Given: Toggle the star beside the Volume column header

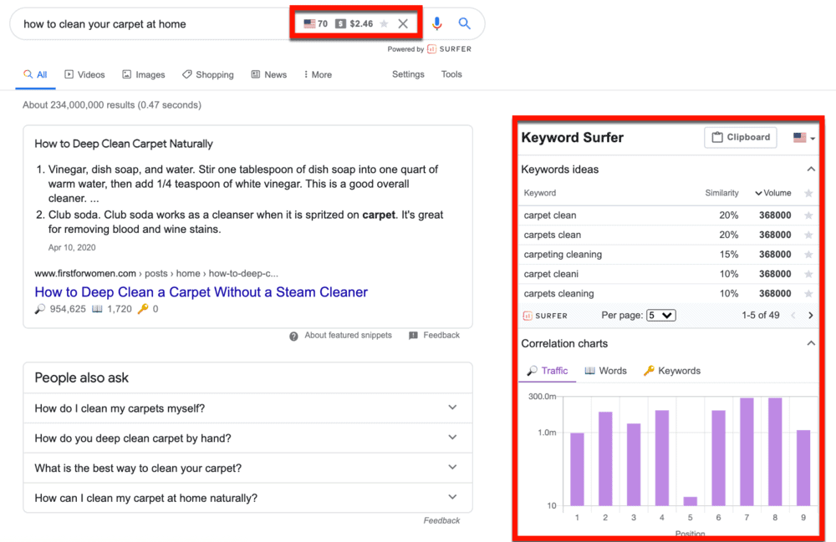Looking at the screenshot, I should (808, 192).
